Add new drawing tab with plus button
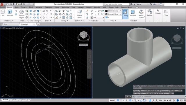This screenshot has height=105, width=186. click(39, 24)
